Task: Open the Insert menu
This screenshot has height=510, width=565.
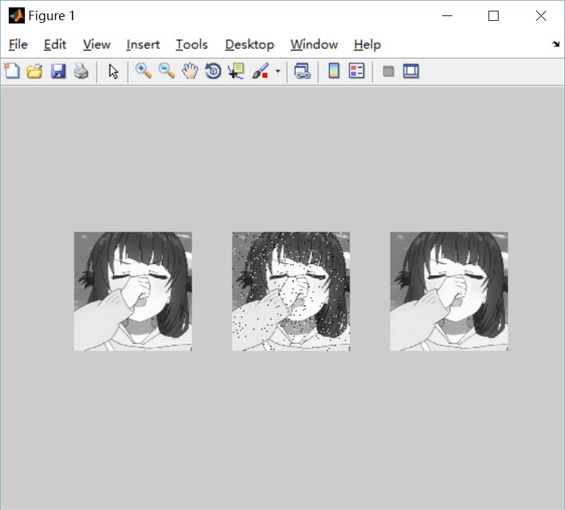Action: point(143,45)
